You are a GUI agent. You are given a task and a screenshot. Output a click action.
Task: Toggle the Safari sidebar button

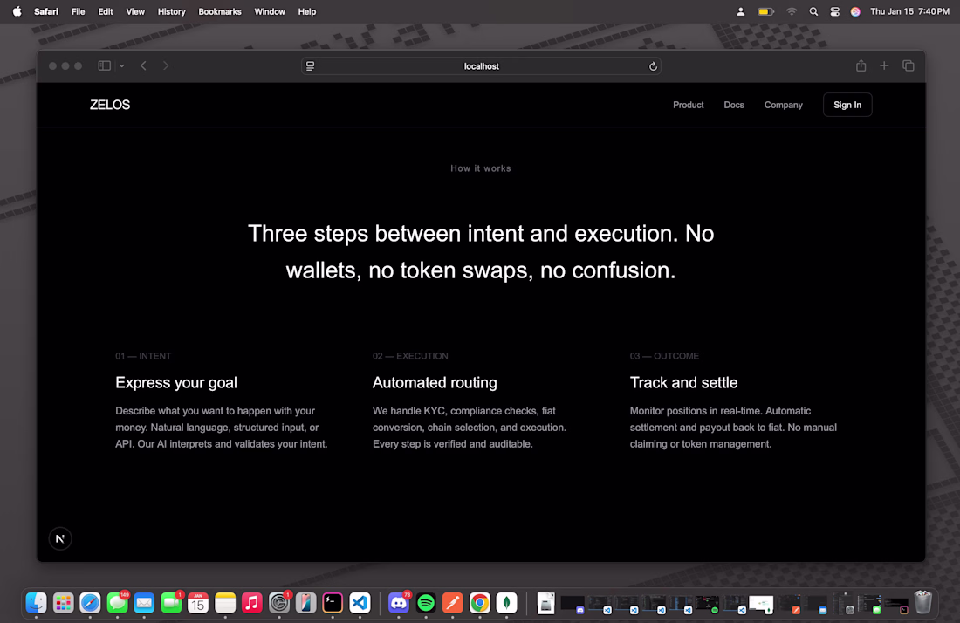tap(104, 65)
